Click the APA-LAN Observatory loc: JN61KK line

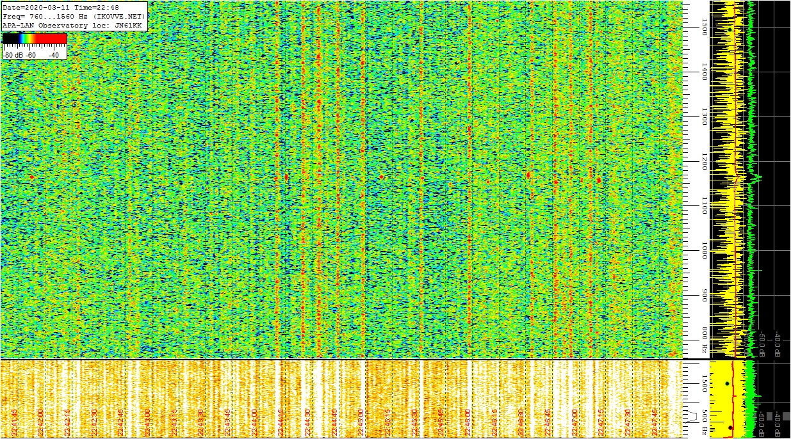(x=72, y=25)
